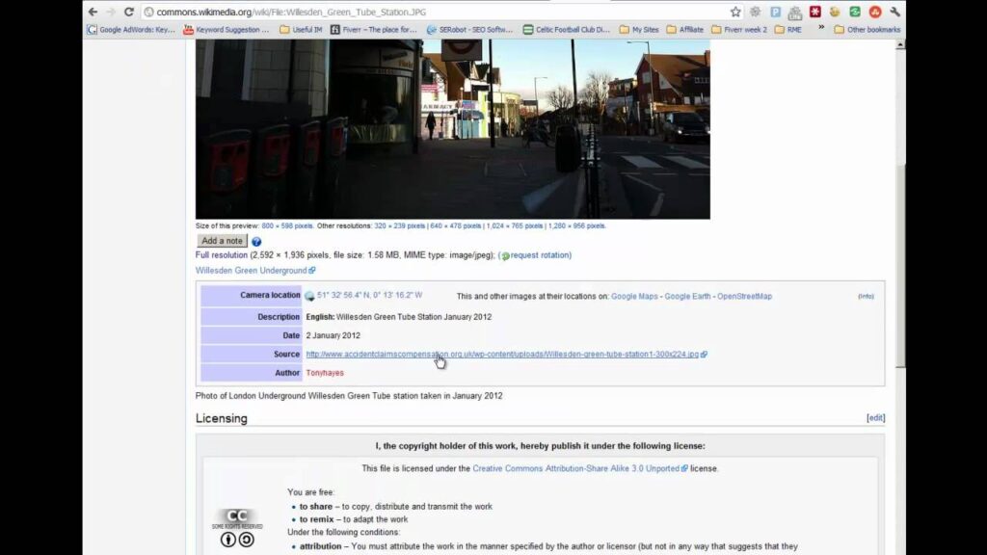Reload the current page

(x=129, y=12)
